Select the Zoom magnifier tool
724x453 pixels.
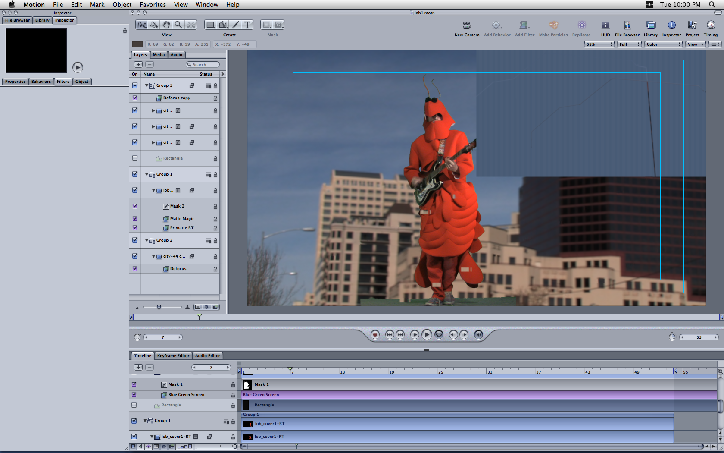pos(178,25)
